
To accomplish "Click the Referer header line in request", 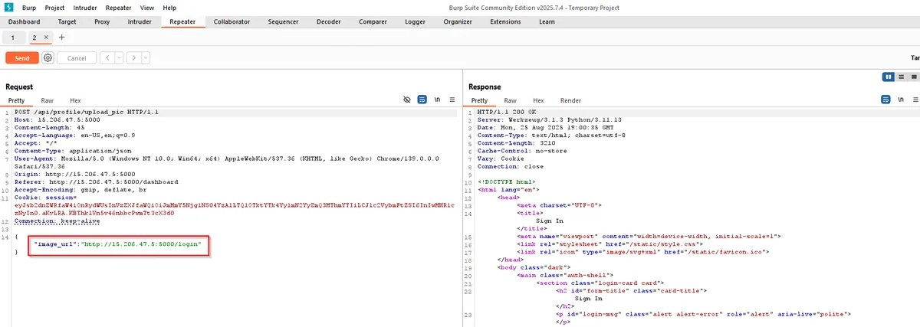I will pyautogui.click(x=97, y=182).
